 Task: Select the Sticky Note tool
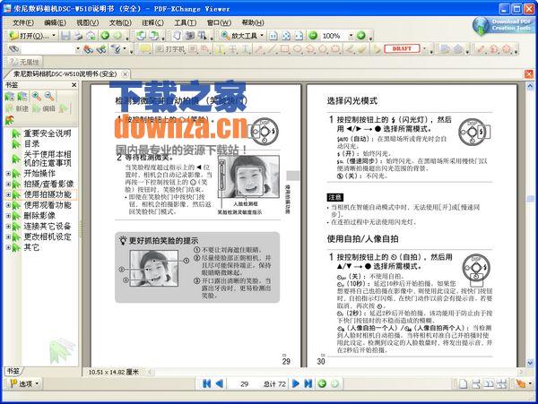coord(145,49)
